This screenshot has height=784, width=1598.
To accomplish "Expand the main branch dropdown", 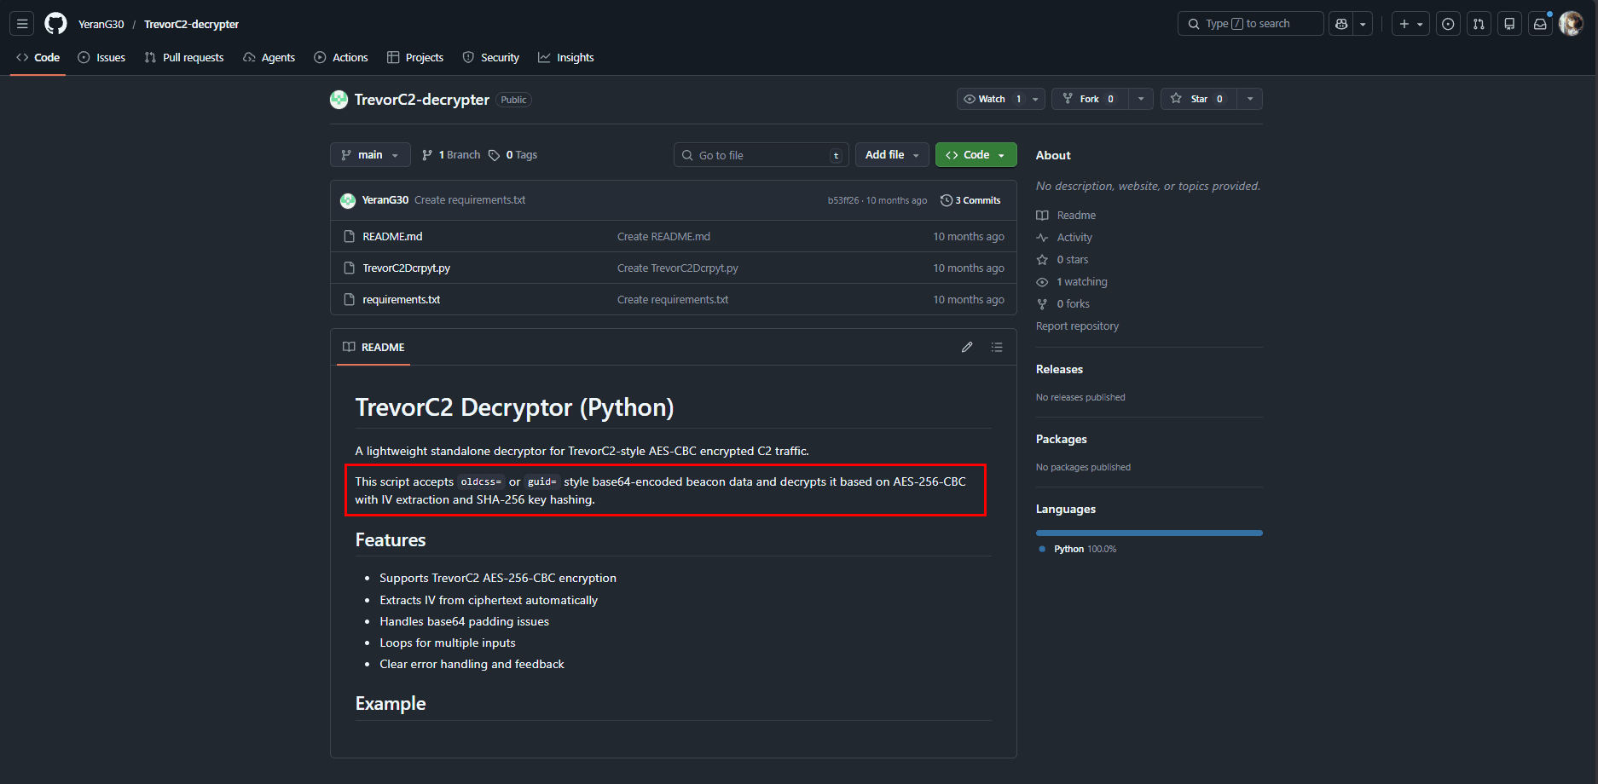I will 370,155.
